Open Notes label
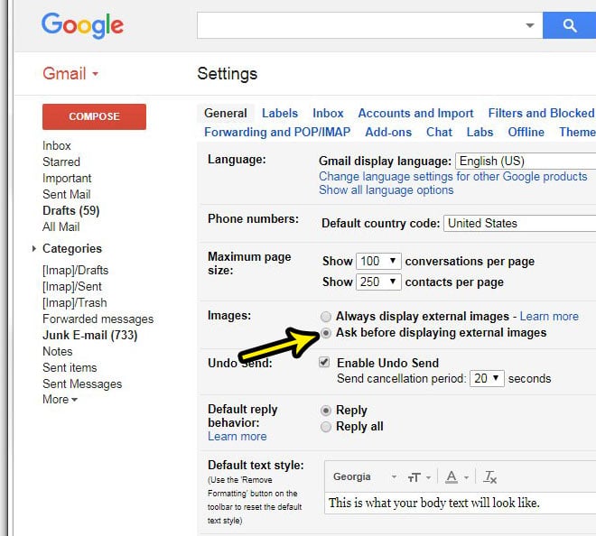596x536 pixels. point(58,351)
